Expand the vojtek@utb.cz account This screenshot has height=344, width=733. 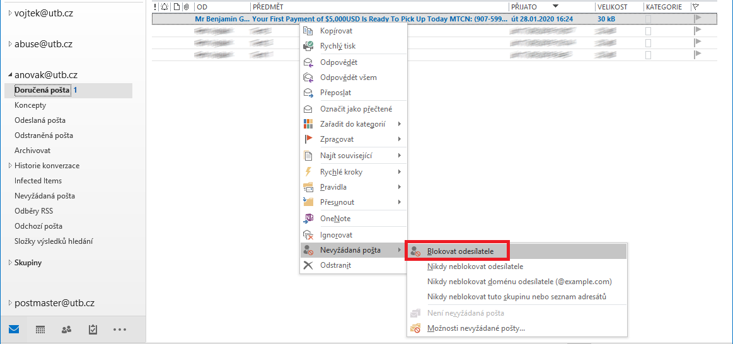9,13
